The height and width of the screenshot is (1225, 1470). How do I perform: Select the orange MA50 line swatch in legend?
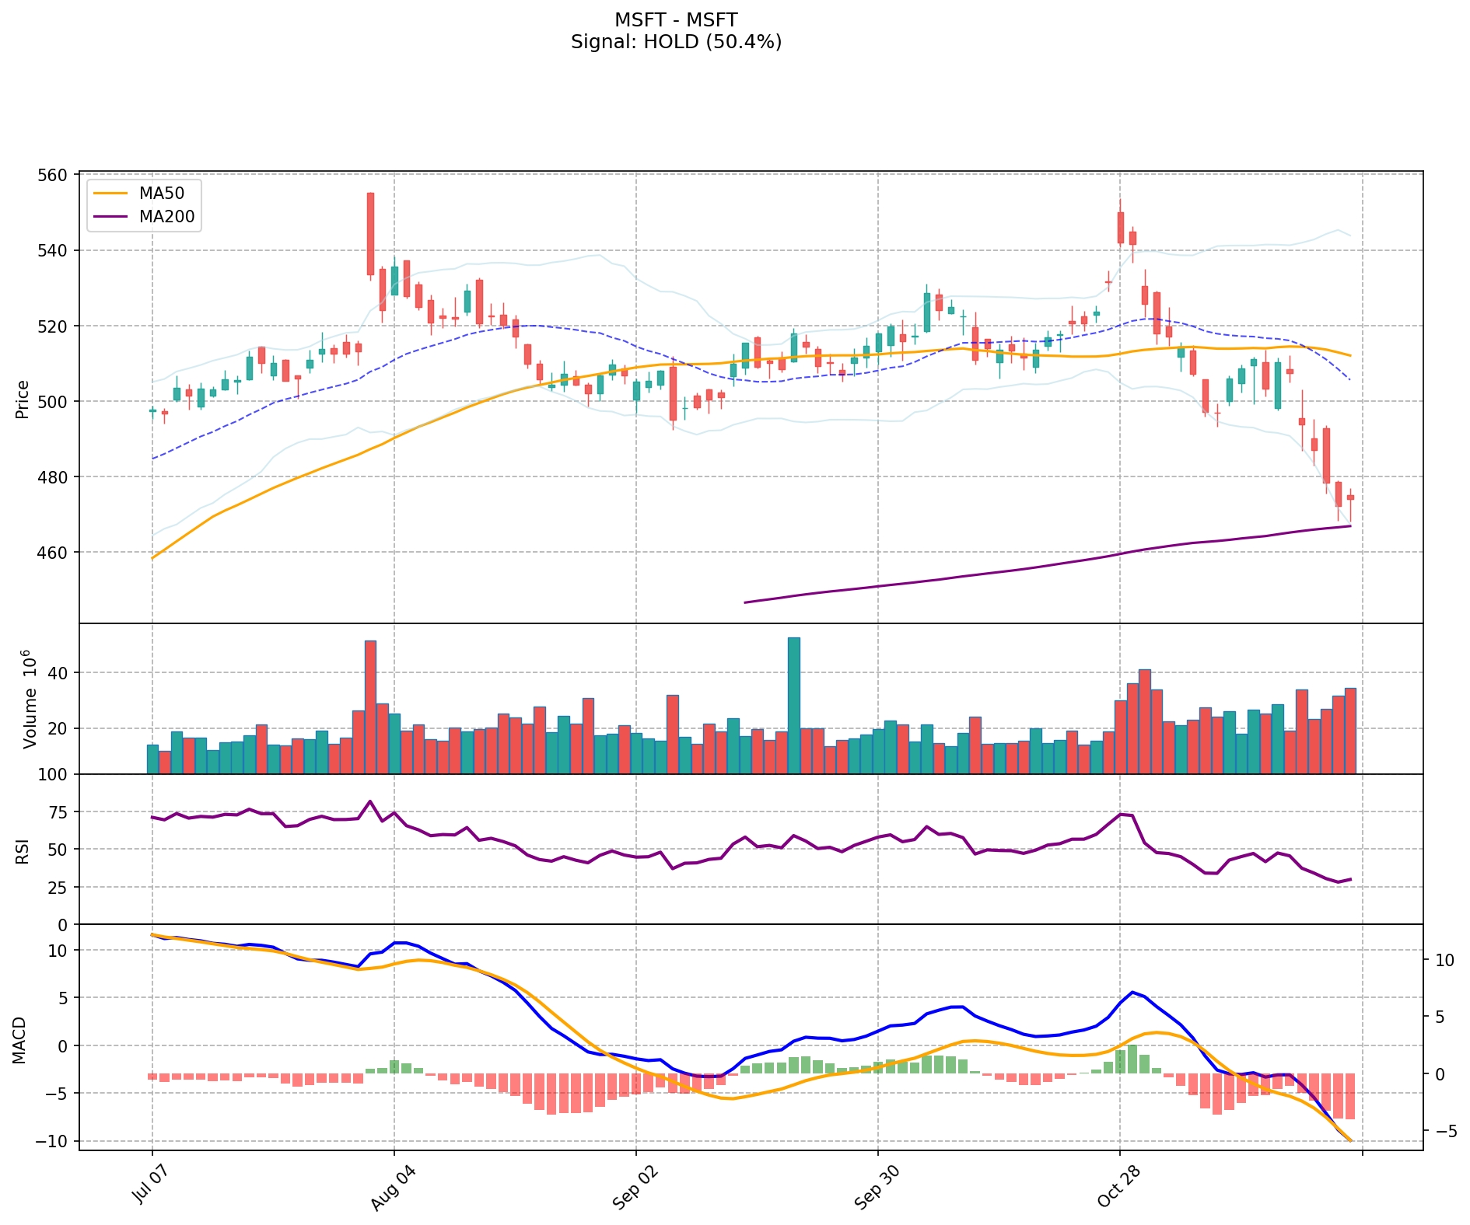coord(111,194)
